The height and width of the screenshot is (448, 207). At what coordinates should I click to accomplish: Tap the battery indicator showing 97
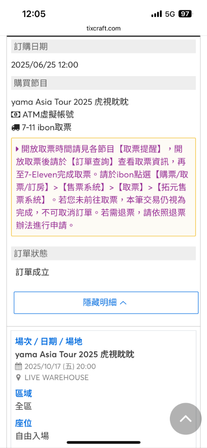click(186, 14)
